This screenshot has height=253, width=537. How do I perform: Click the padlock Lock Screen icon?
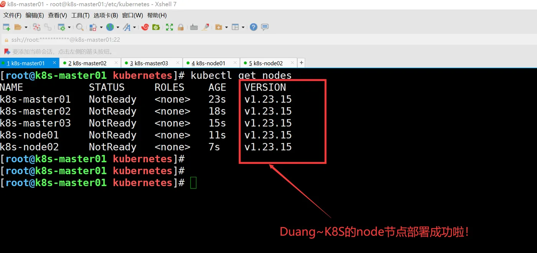coord(181,27)
